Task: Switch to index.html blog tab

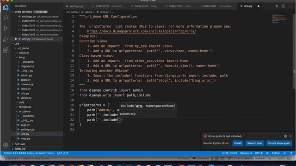Action: click(x=144, y=6)
